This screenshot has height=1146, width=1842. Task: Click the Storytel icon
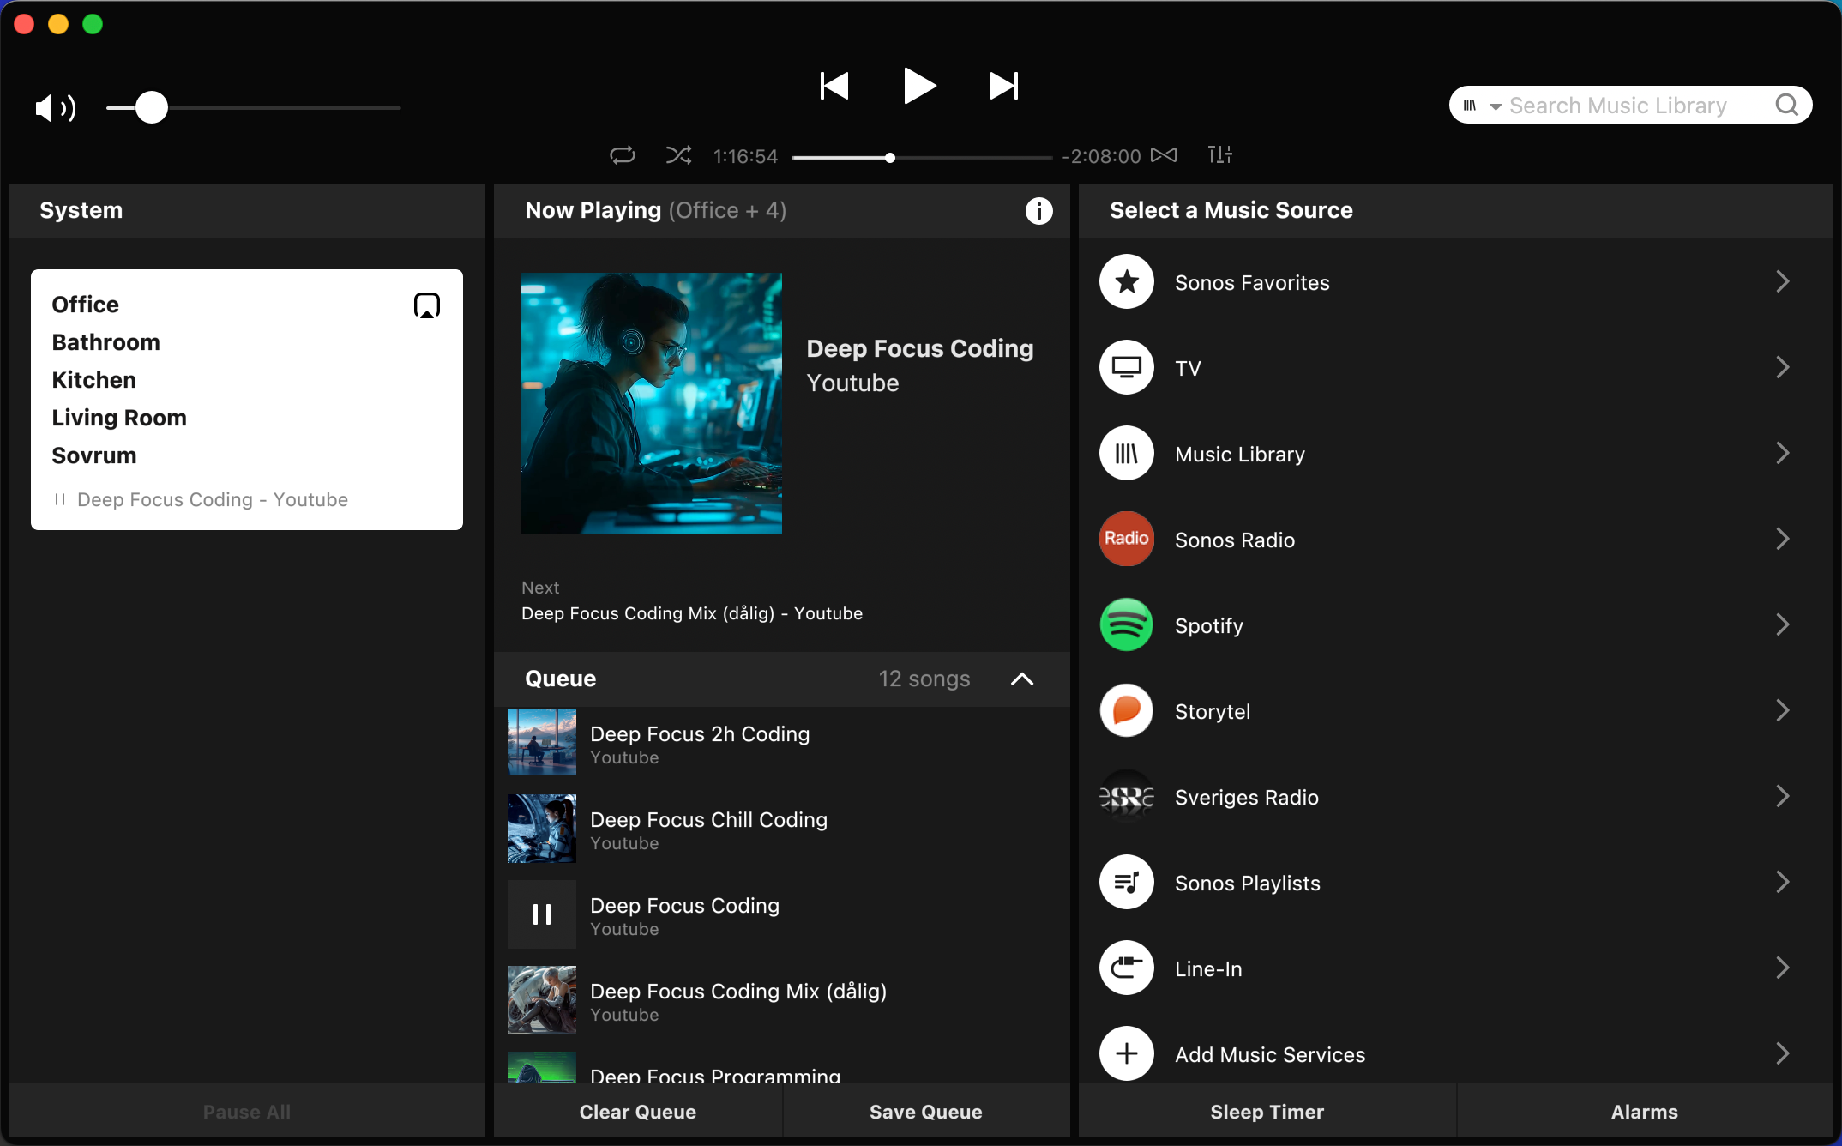coord(1127,710)
